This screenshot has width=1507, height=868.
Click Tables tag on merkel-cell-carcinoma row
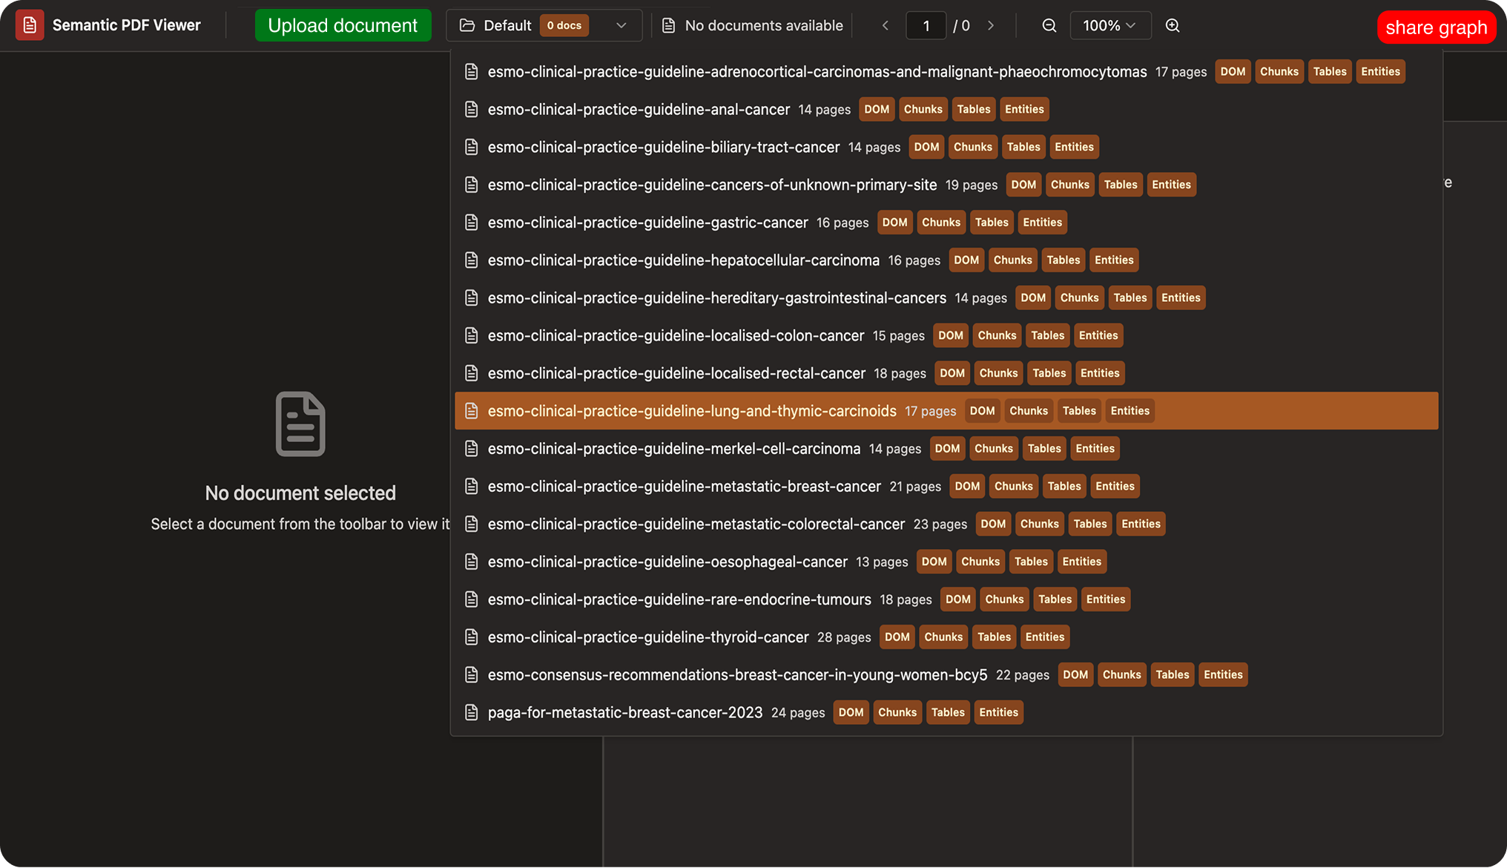click(x=1044, y=449)
